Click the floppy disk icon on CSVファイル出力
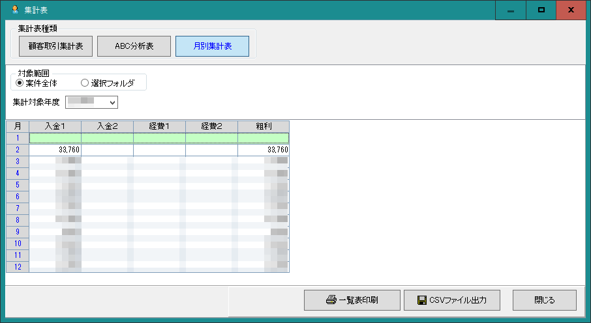Screen dimensions: 591x323 [421, 300]
